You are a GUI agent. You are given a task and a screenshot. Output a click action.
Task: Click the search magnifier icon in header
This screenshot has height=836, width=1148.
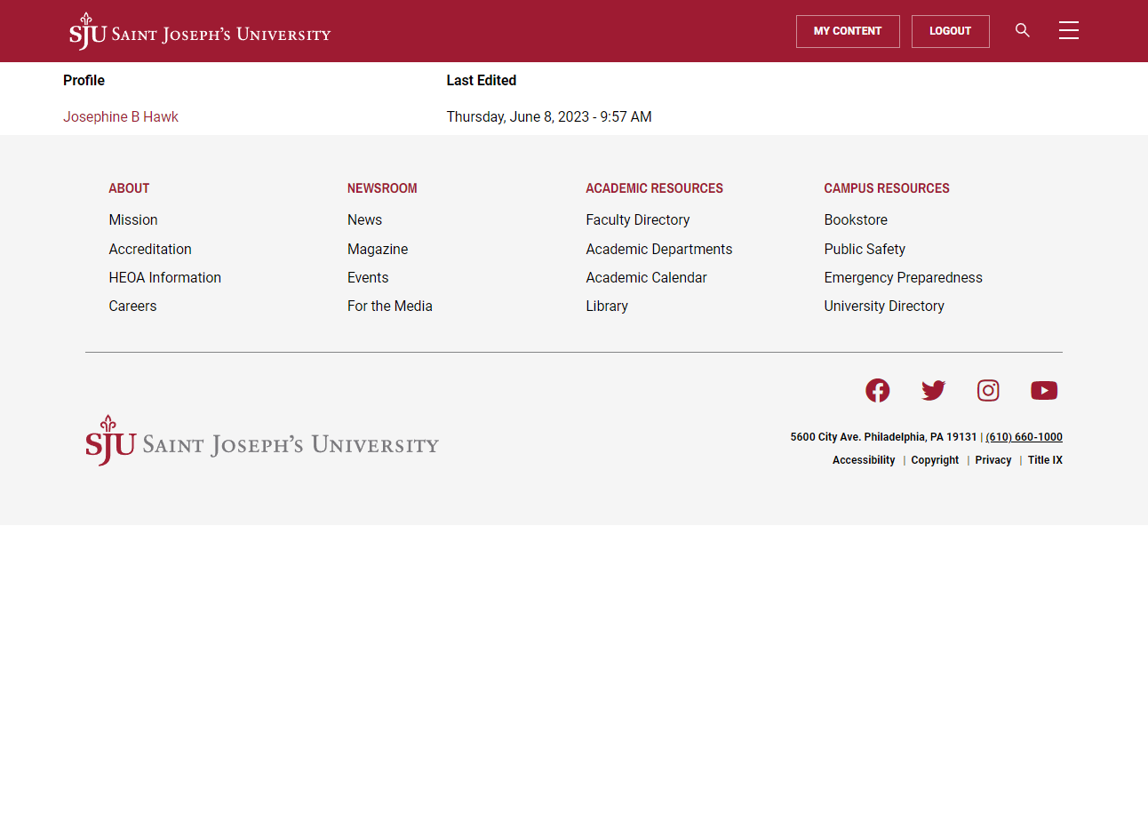tap(1023, 31)
